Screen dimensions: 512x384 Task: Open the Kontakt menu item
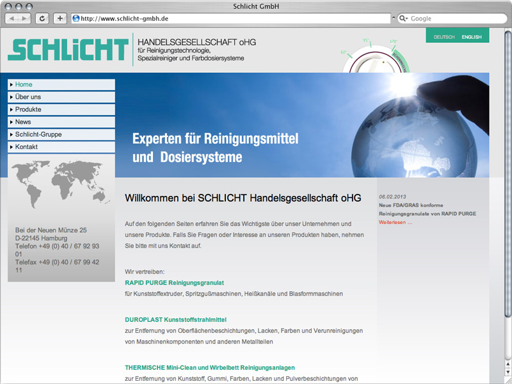click(x=61, y=147)
